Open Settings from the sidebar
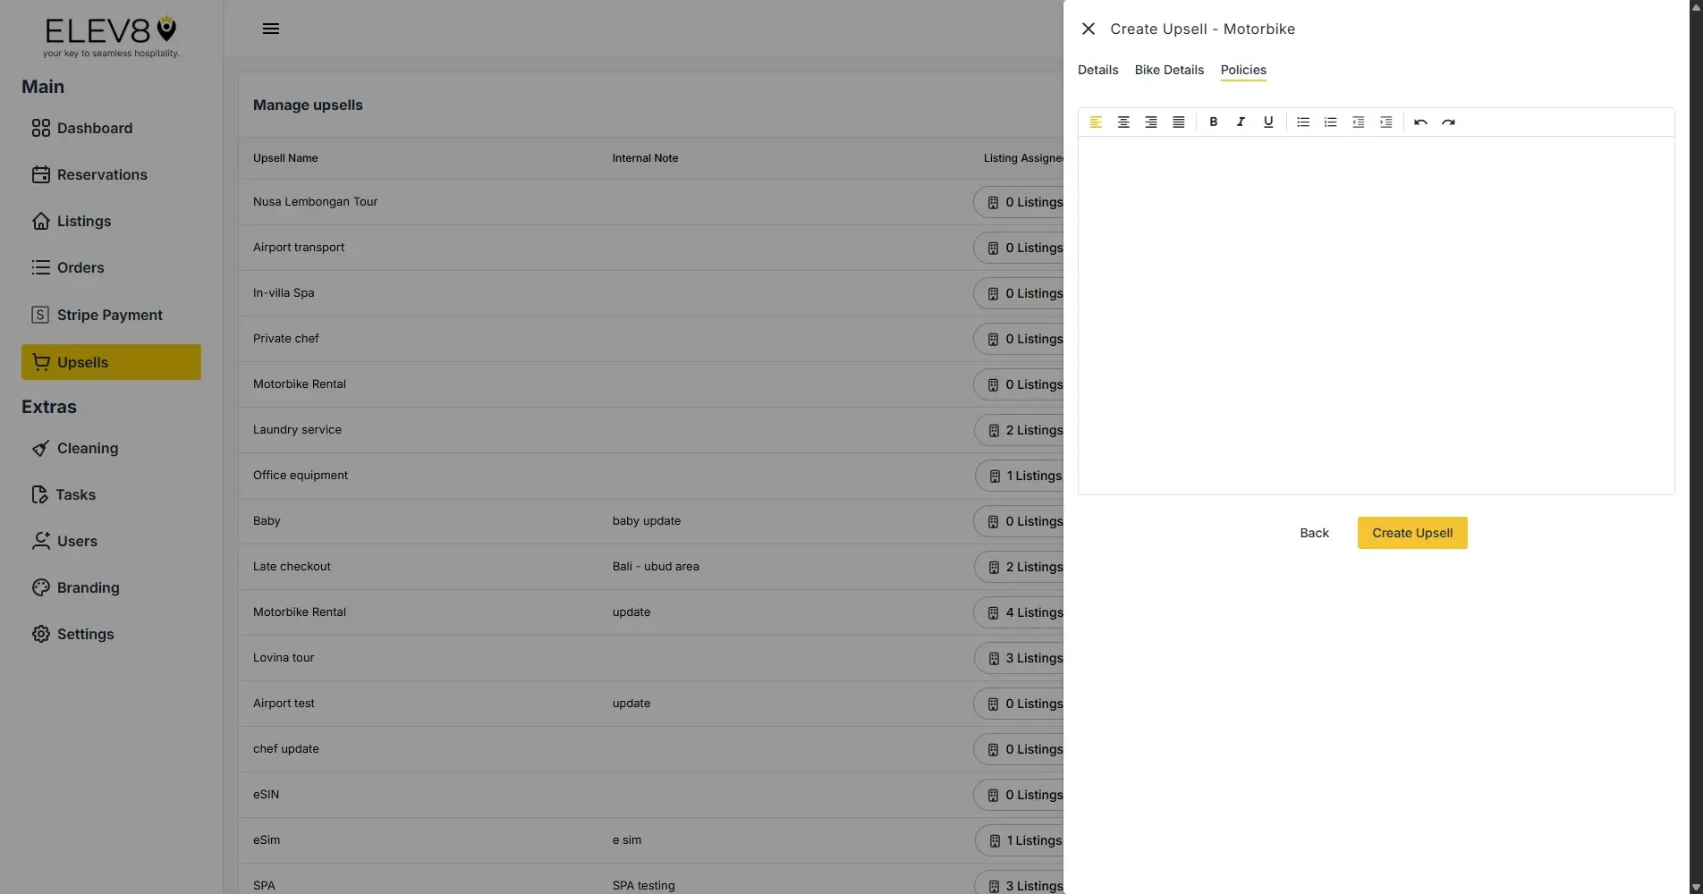Screen dimensions: 1703x894 [86, 634]
